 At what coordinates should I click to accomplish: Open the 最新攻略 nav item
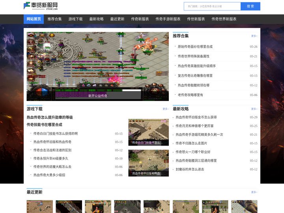pos(96,19)
